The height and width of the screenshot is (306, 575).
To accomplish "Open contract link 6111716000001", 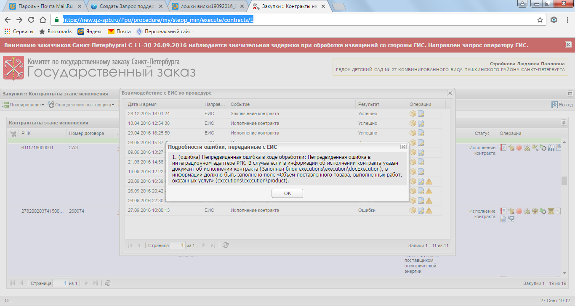I will [x=37, y=148].
